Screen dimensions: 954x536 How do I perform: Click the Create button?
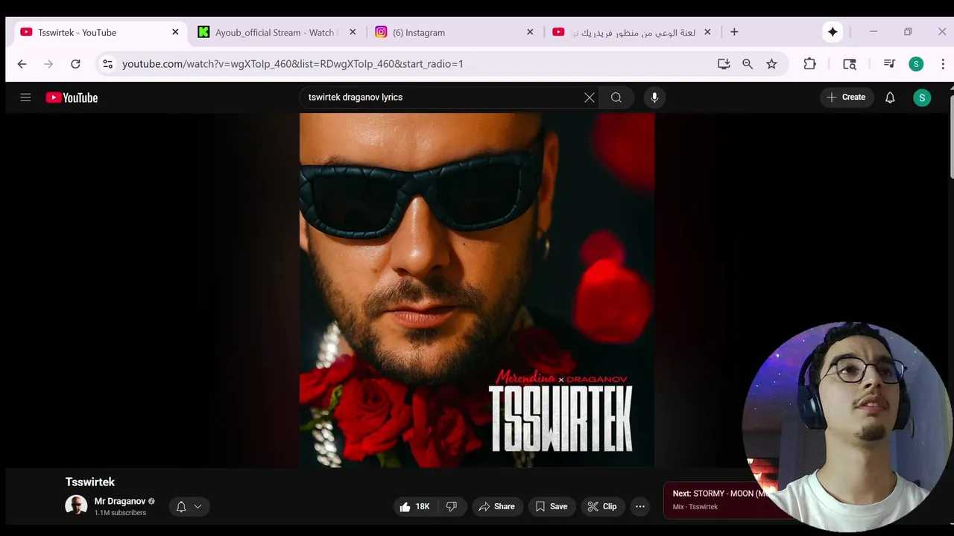coord(847,98)
